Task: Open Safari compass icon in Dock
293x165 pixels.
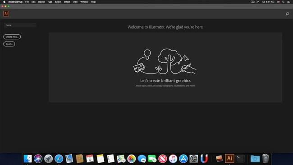Action: point(59,159)
